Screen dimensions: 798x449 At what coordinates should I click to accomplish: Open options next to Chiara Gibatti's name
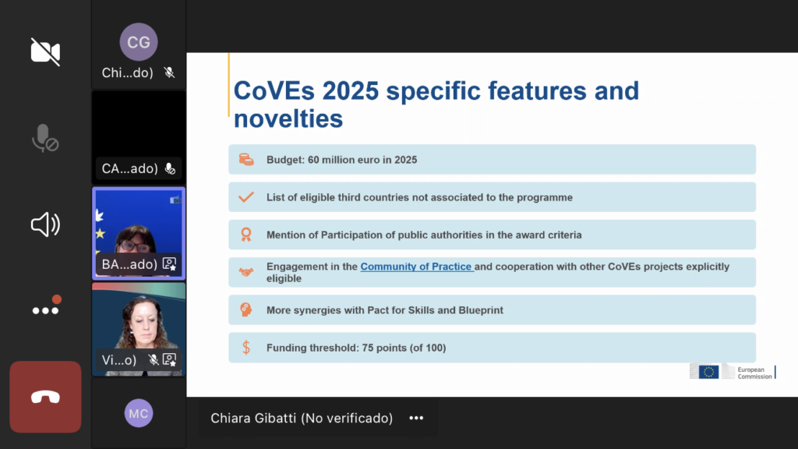click(x=416, y=419)
